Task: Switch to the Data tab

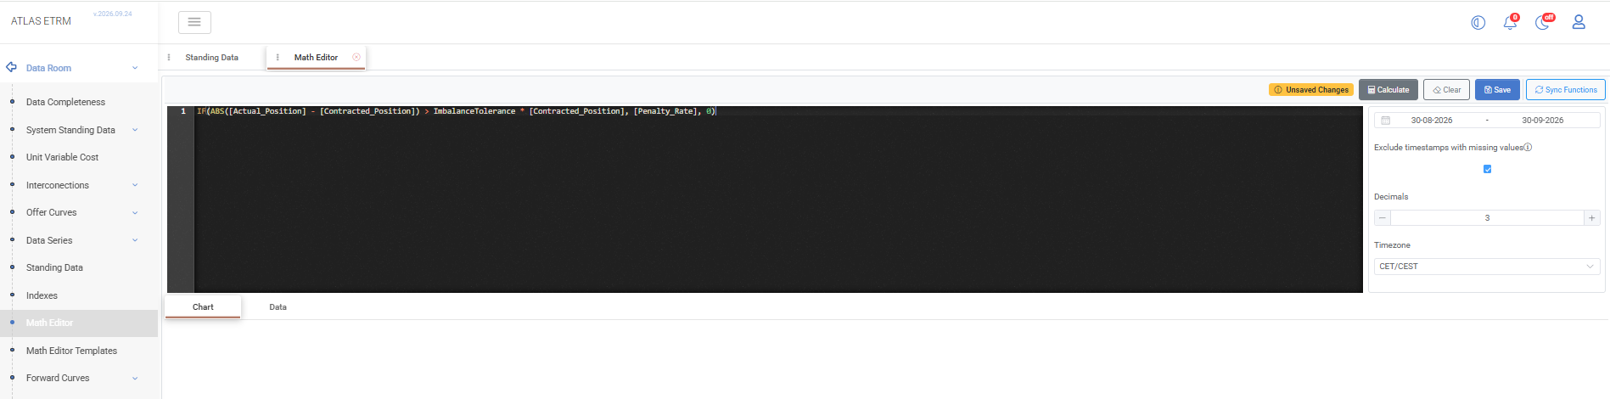Action: point(278,307)
